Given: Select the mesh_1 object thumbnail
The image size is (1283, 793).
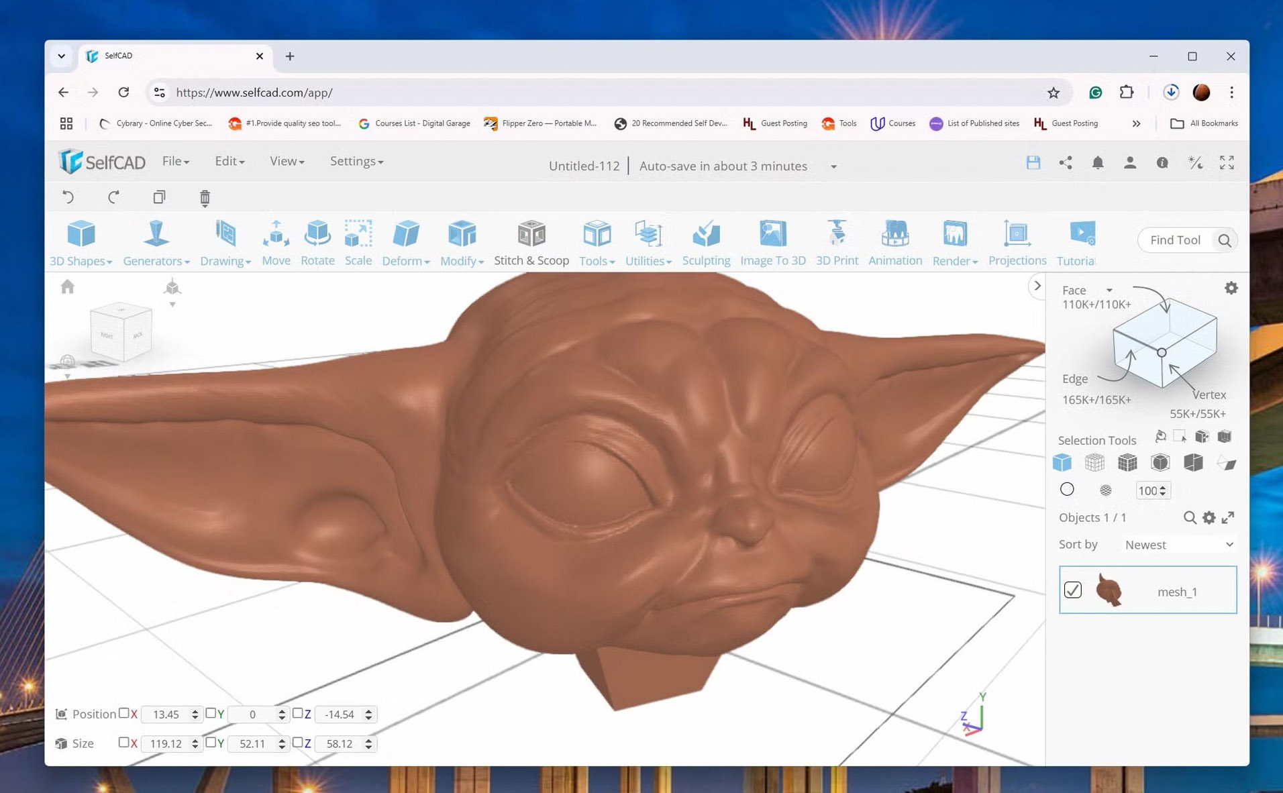Looking at the screenshot, I should tap(1109, 590).
